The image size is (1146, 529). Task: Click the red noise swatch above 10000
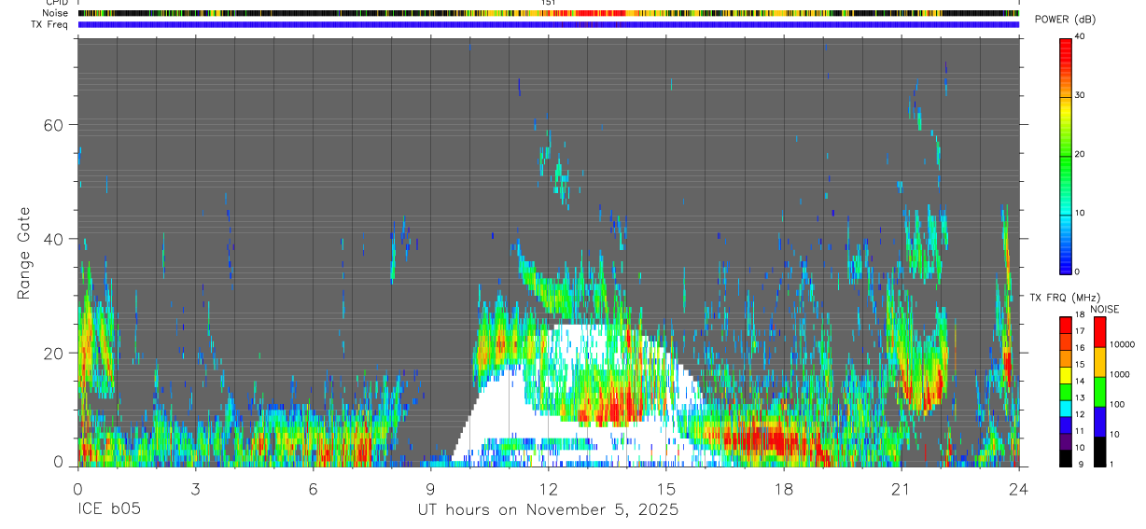1099,332
